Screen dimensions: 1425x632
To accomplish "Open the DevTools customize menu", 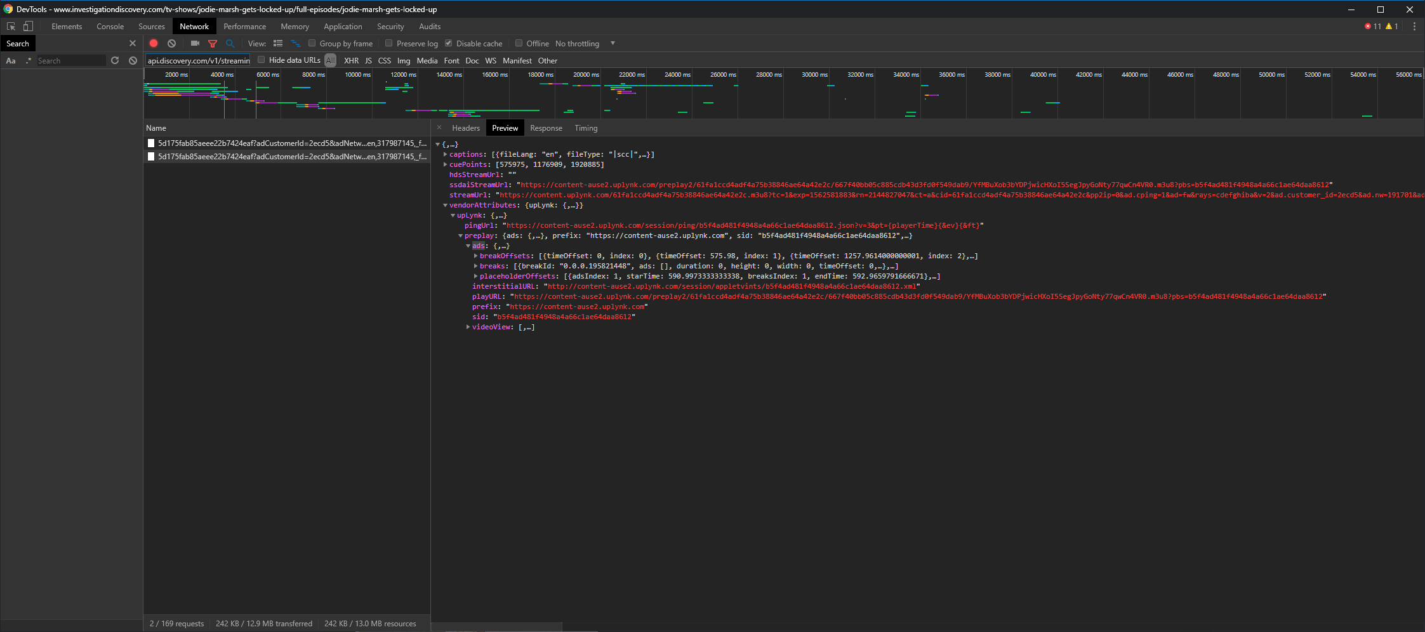I will tap(1414, 27).
